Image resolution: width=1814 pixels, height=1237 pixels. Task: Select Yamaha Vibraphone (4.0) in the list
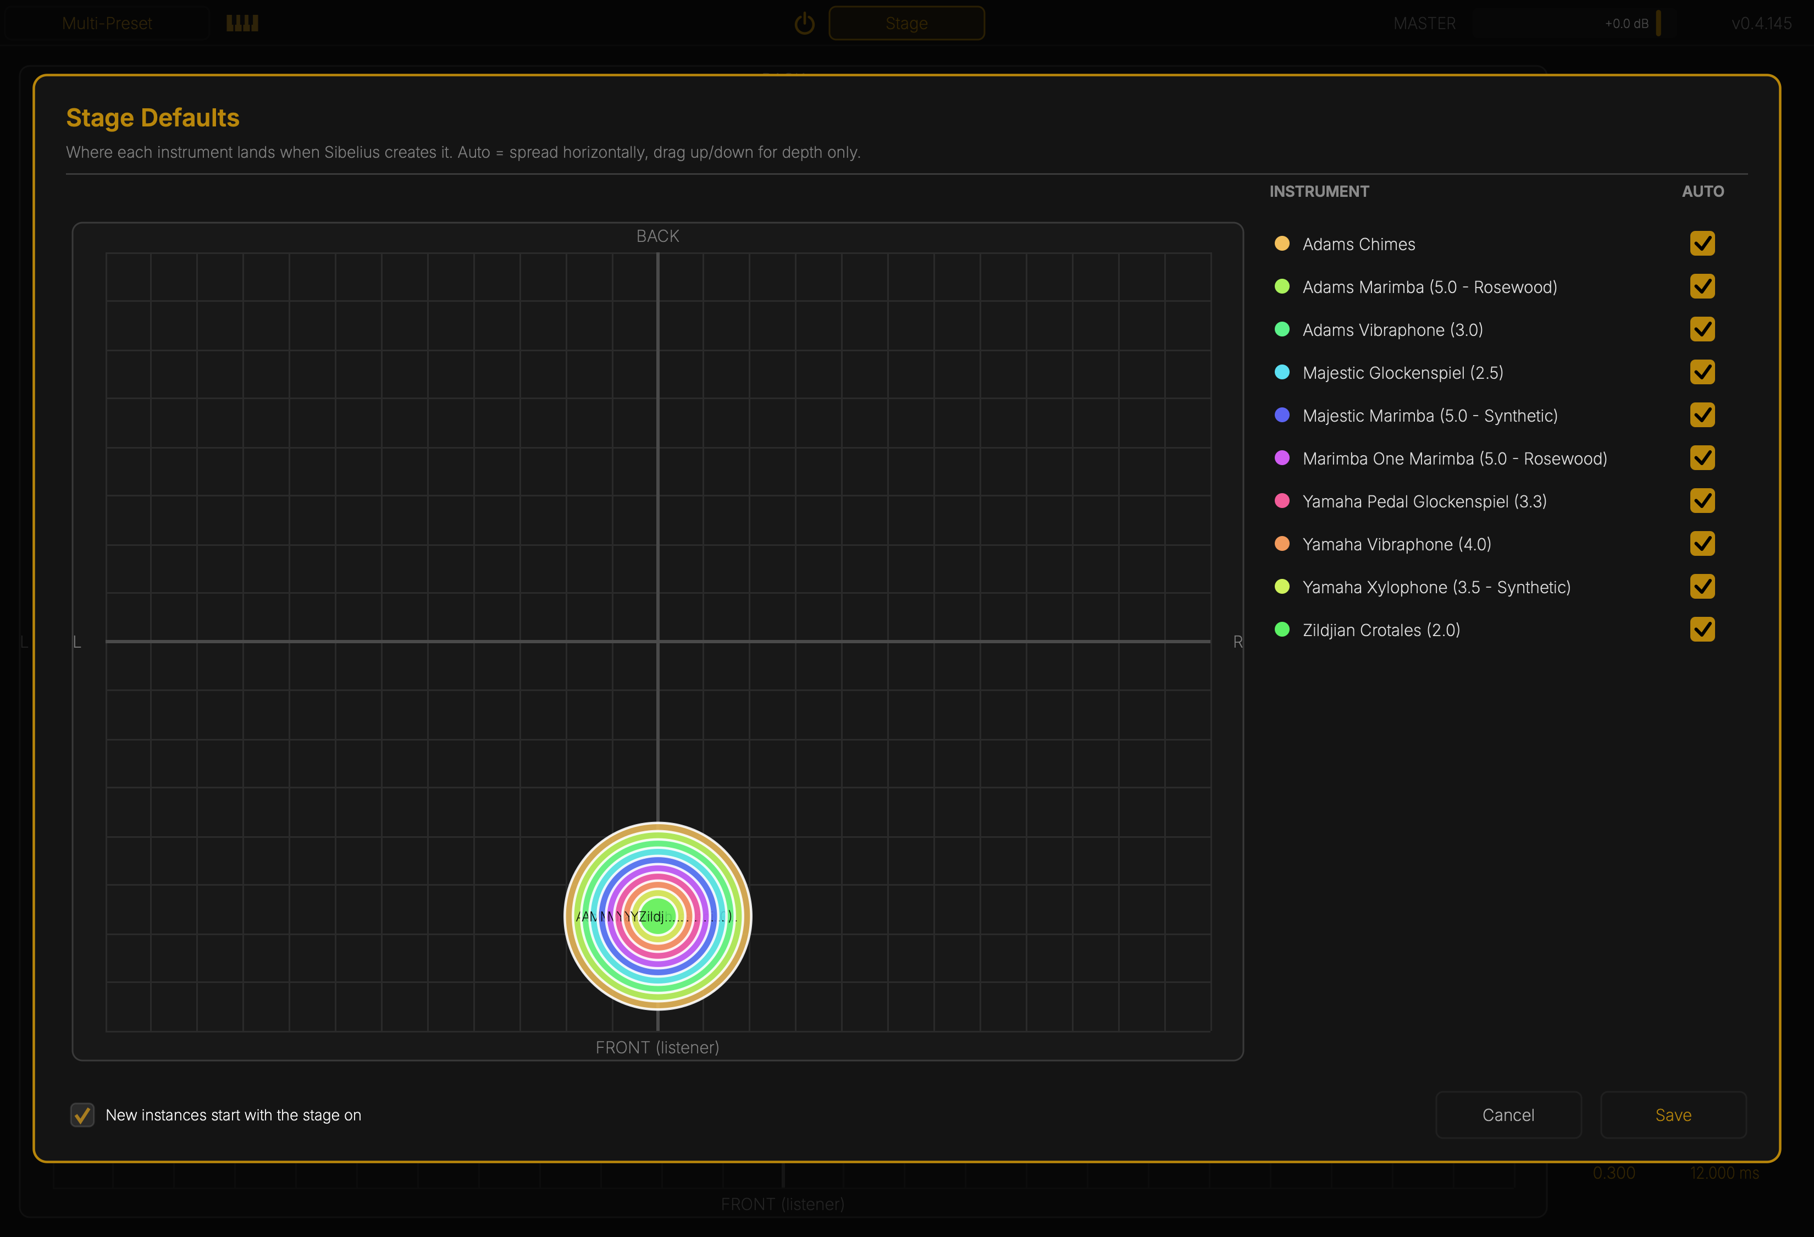(x=1396, y=545)
